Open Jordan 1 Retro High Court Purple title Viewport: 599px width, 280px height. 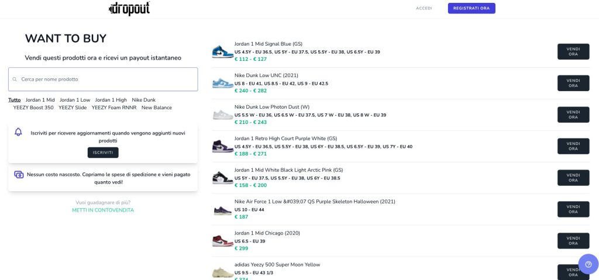(x=285, y=139)
